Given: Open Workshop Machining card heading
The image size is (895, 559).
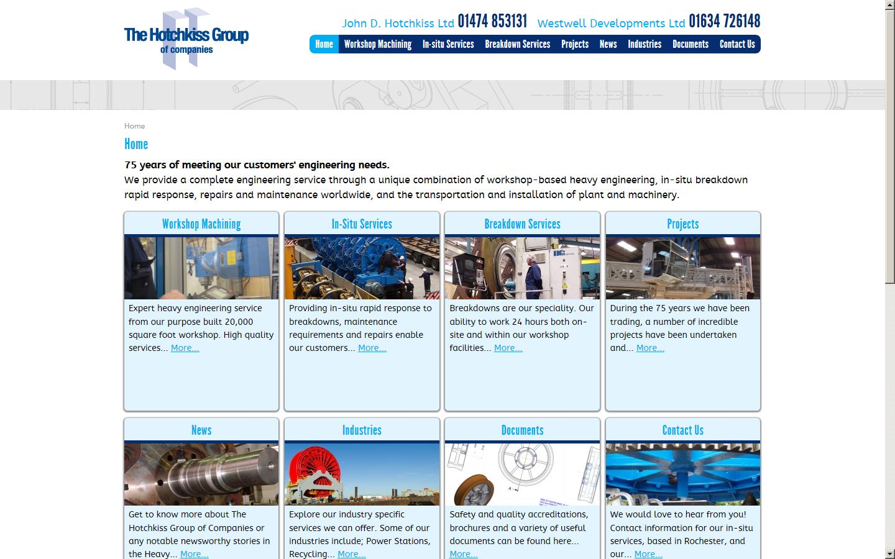Looking at the screenshot, I should [201, 224].
